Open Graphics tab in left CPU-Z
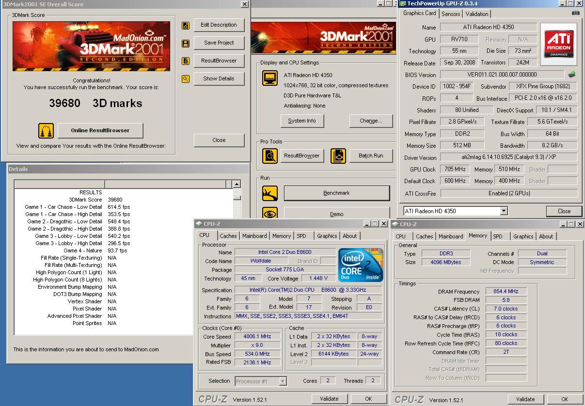The image size is (585, 406). pos(327,236)
